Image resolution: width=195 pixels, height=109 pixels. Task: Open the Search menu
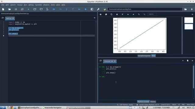tap(13, 5)
